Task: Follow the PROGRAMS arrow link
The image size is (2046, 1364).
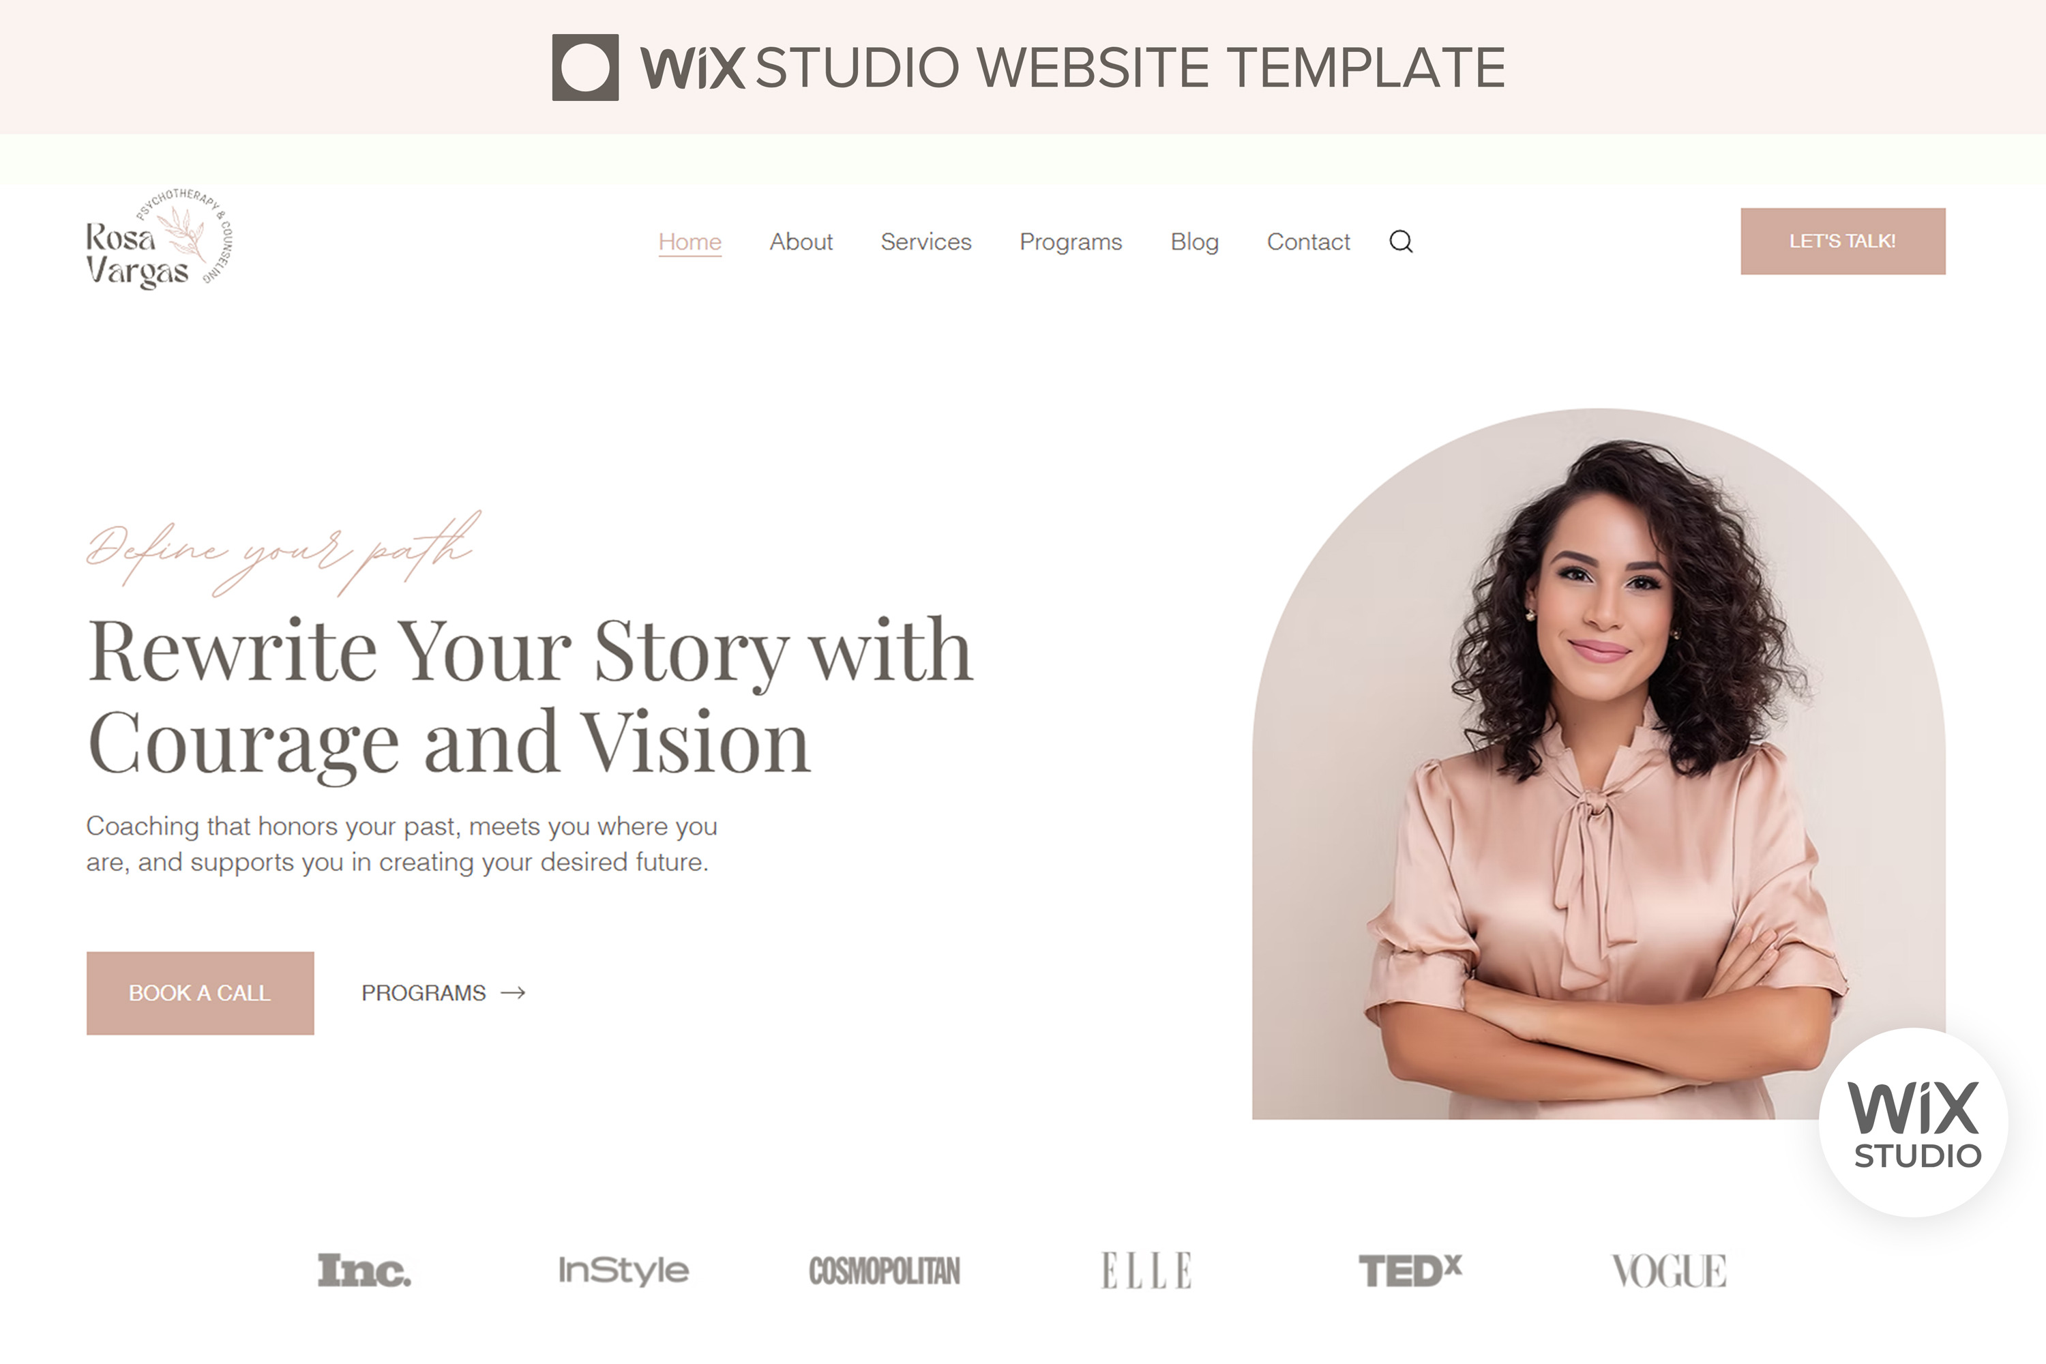Action: point(444,992)
